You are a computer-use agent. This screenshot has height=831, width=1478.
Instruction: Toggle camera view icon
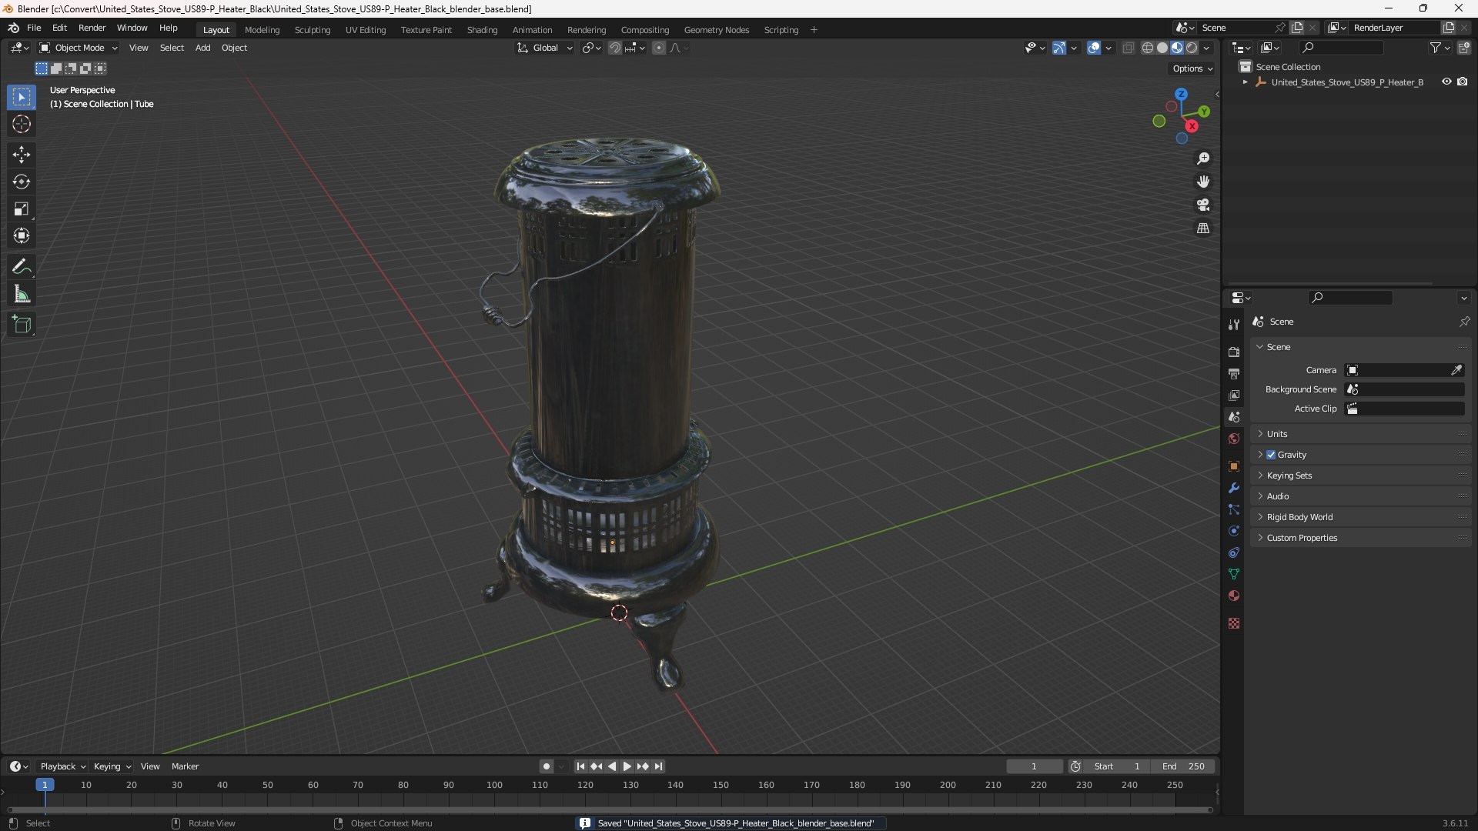[x=1203, y=205]
